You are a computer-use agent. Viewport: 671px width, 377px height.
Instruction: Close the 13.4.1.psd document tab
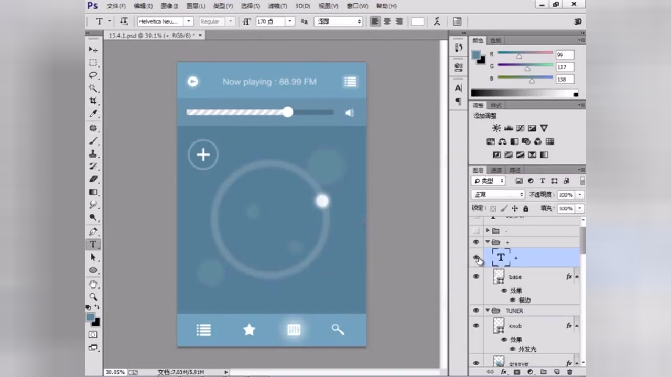click(200, 35)
